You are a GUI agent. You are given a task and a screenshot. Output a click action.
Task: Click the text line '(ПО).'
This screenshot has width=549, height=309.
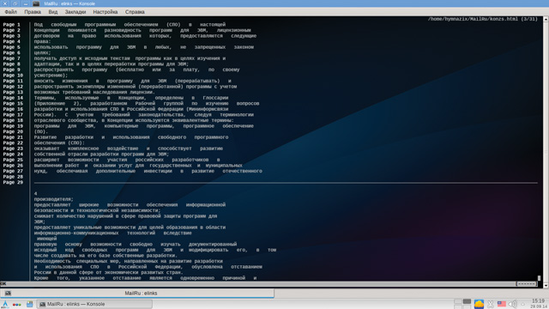[41, 131]
